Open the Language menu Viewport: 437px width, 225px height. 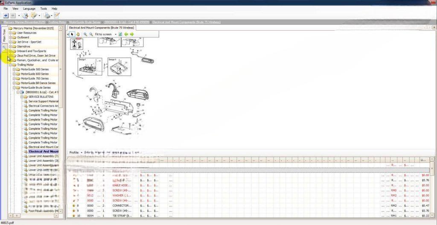tap(29, 9)
